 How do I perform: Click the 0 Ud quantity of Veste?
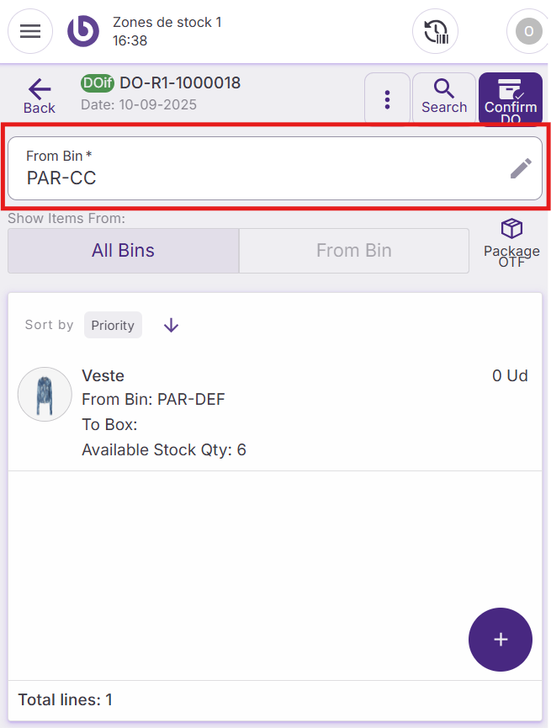click(510, 376)
